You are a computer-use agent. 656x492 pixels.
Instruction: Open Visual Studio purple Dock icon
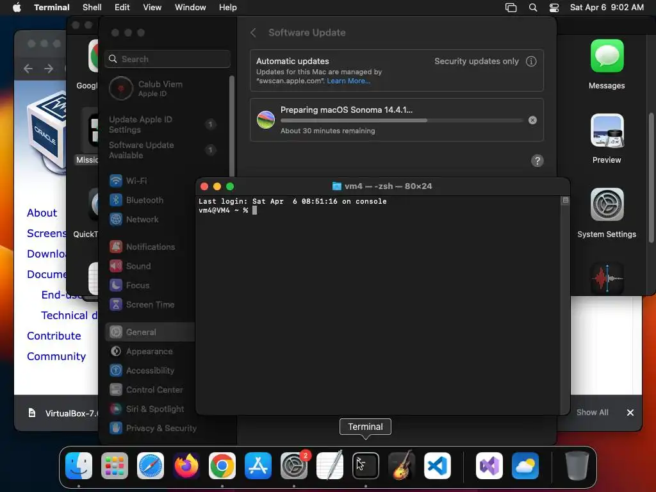[489, 466]
